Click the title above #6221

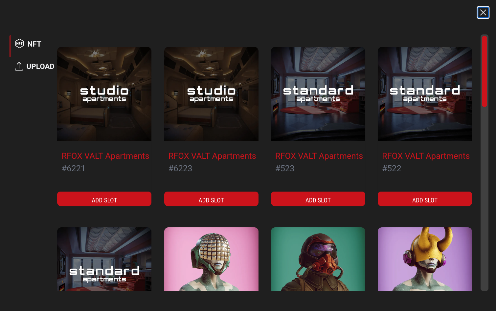105,156
